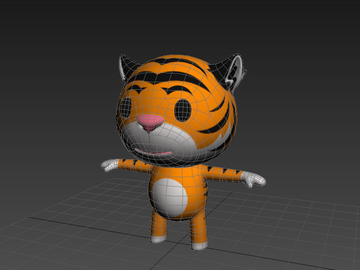Select the white belly patch on the tiger
This screenshot has width=360, height=270.
click(x=170, y=198)
